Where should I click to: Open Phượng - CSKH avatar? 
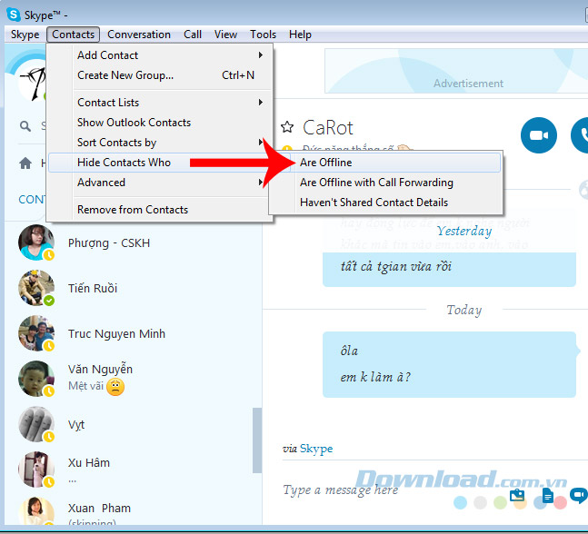click(x=36, y=242)
